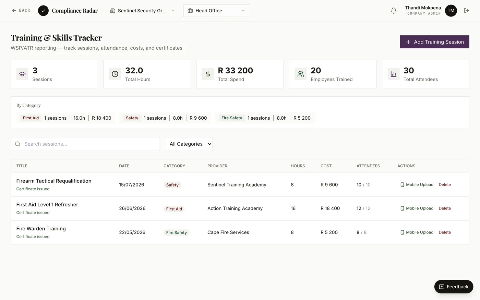Click the bar chart Total Attendees icon
The height and width of the screenshot is (300, 480).
tap(394, 74)
